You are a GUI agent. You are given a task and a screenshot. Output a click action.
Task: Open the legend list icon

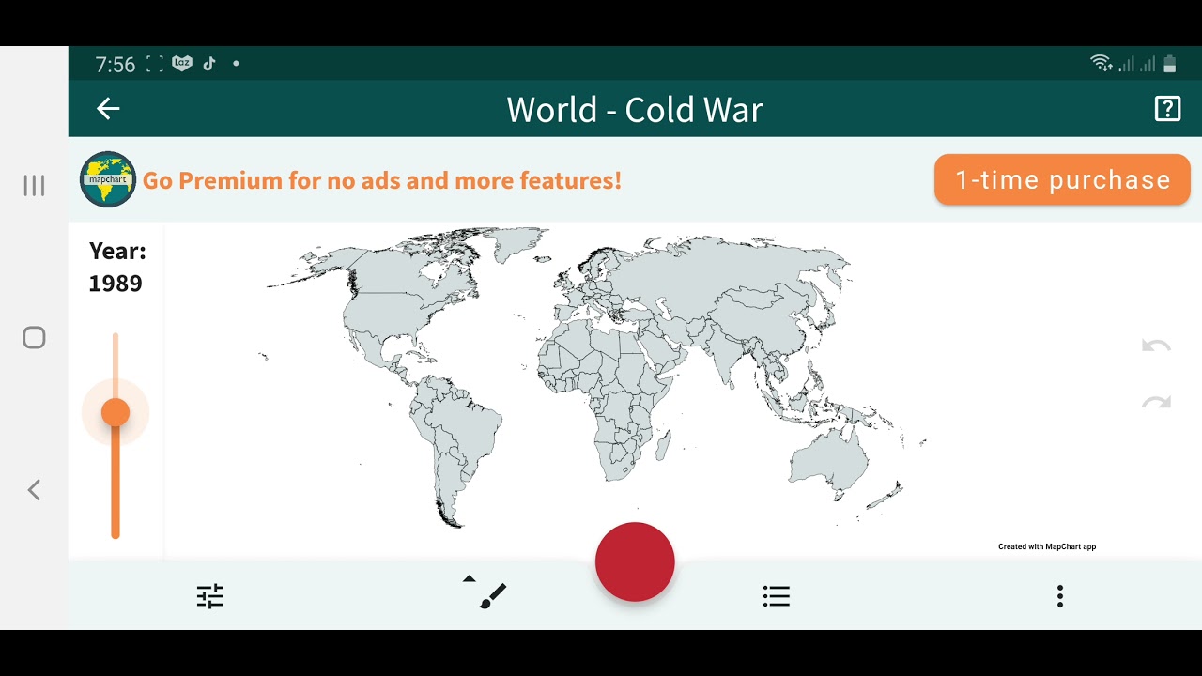(x=777, y=596)
